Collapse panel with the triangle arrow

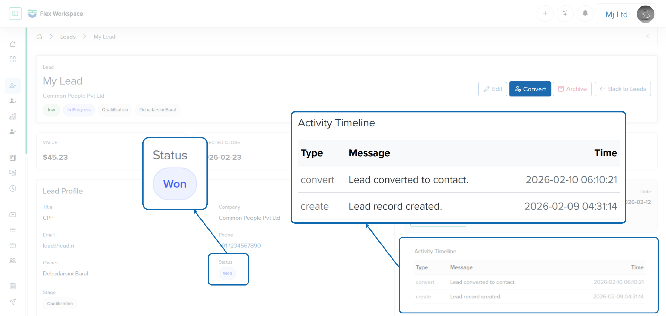coord(648,37)
